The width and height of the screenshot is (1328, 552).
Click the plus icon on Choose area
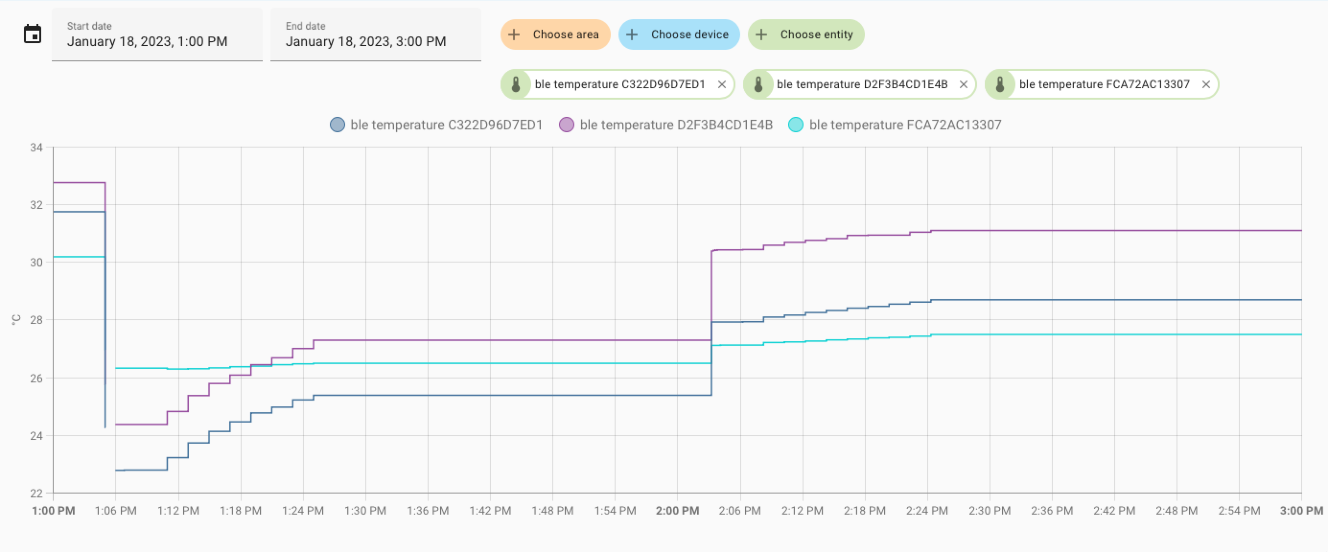[513, 34]
